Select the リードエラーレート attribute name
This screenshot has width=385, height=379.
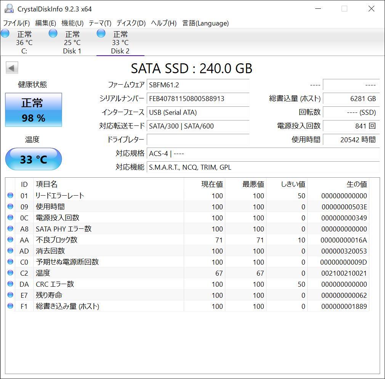coord(60,196)
